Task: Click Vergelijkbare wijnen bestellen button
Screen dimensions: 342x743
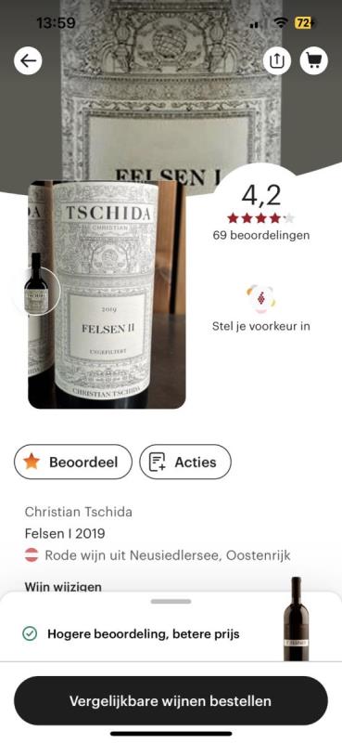Action: [171, 701]
